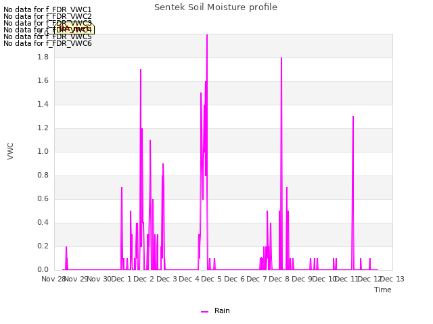Click the 'No data for f_FDR_VWC2' message
Viewport: 433px width, 324px height.
point(47,16)
